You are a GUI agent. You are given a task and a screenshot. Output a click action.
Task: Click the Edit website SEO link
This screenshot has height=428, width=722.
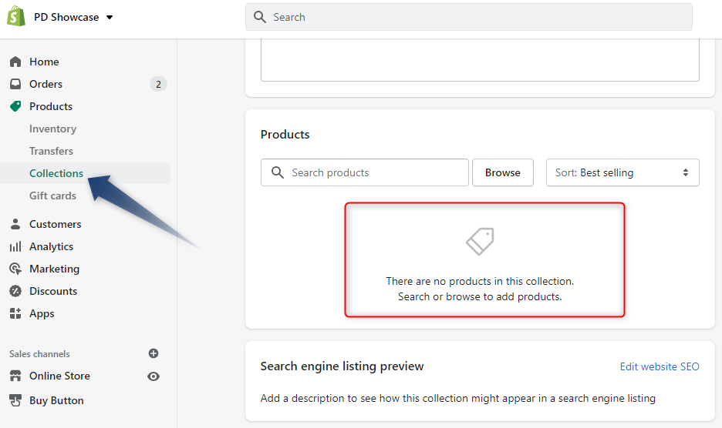point(659,366)
